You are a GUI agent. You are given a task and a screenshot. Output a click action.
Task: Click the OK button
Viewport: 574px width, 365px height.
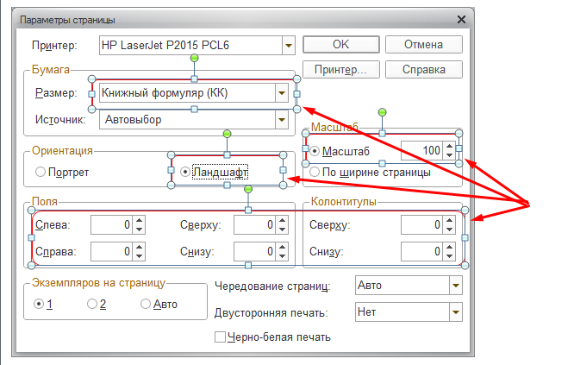(x=340, y=44)
